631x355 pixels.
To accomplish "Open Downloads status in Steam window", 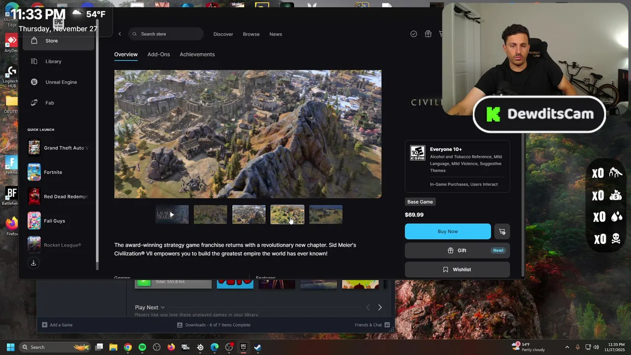I will click(214, 325).
